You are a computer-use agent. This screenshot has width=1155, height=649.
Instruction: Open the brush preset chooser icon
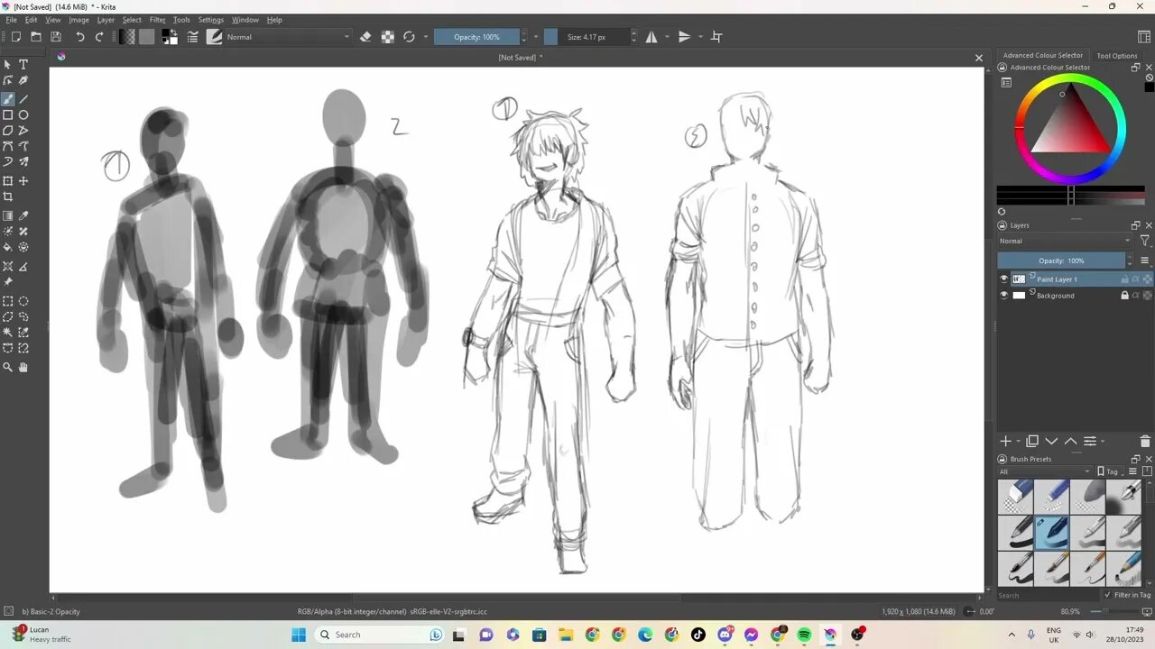coord(214,37)
